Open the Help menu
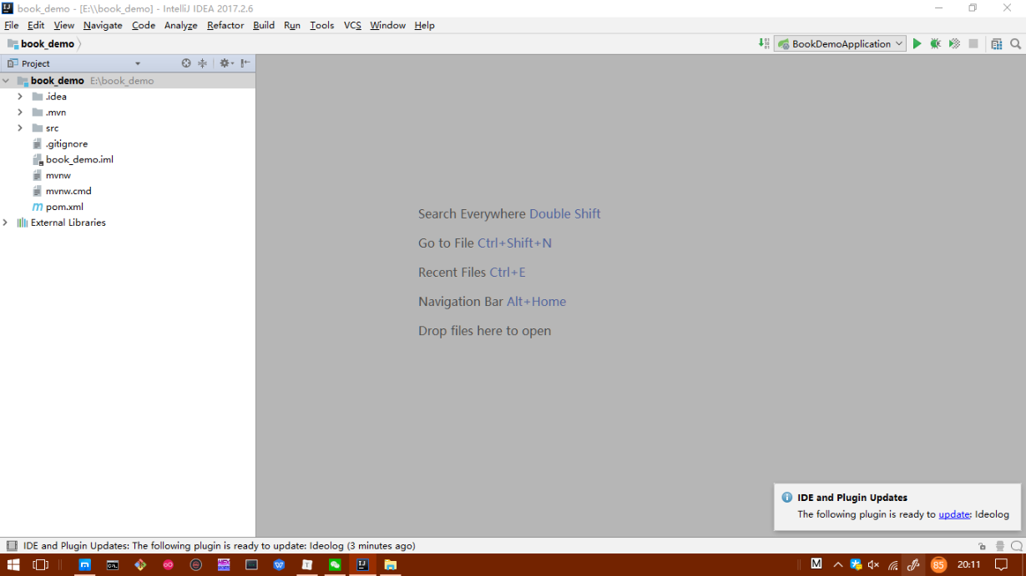The height and width of the screenshot is (576, 1026). pyautogui.click(x=424, y=26)
